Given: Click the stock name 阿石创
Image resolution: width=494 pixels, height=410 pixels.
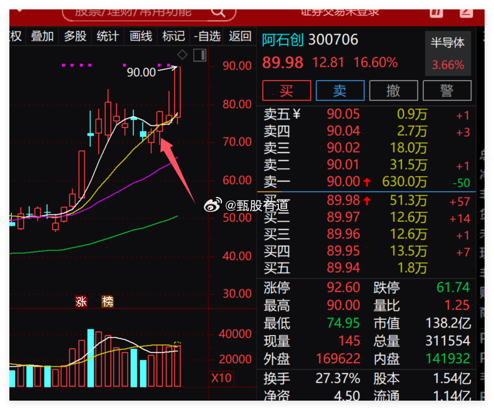Looking at the screenshot, I should click(283, 40).
